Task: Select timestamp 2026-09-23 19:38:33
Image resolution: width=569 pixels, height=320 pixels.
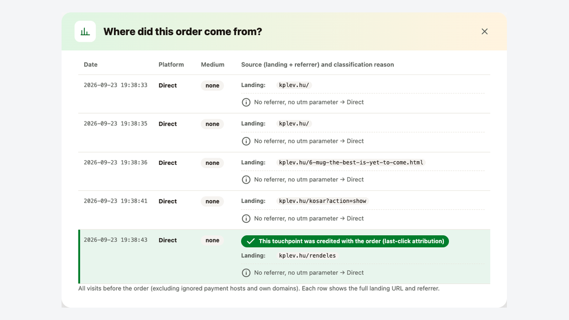Action: tap(115, 85)
